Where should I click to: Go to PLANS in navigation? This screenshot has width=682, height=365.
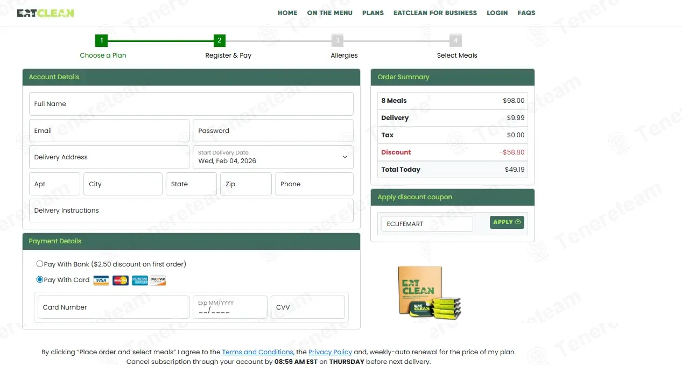pyautogui.click(x=373, y=13)
